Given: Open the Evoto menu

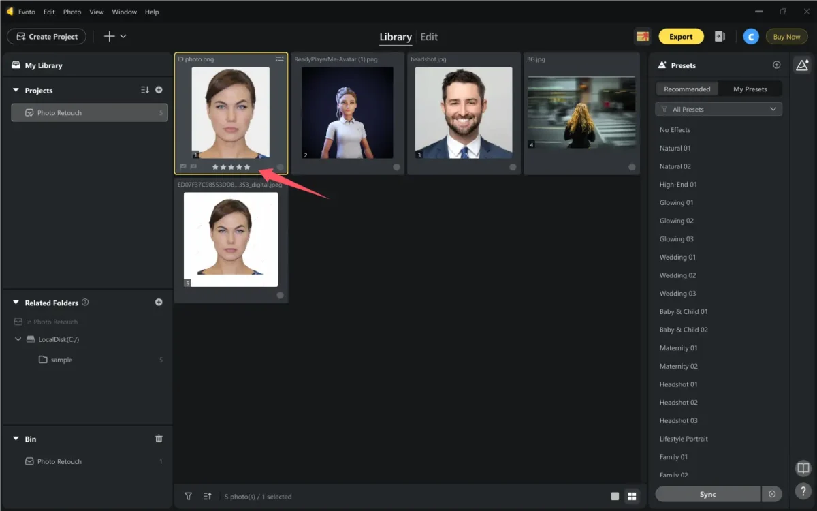Looking at the screenshot, I should (27, 12).
